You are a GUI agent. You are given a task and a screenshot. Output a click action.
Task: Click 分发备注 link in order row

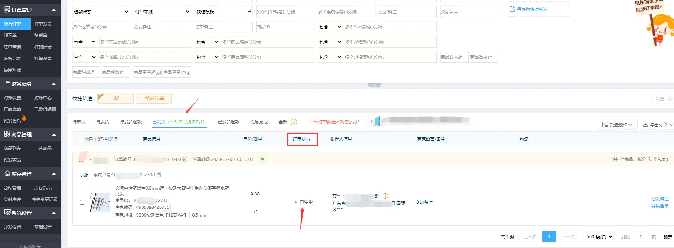660,199
